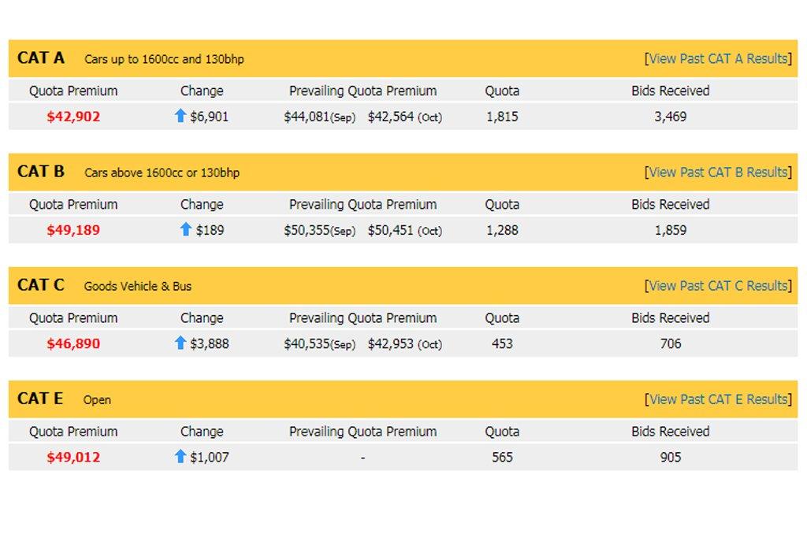Click the CAT B heading

coord(41,172)
